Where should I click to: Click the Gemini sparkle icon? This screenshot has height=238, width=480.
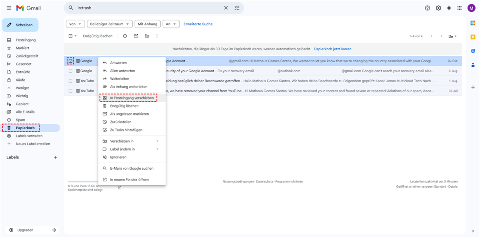449,8
